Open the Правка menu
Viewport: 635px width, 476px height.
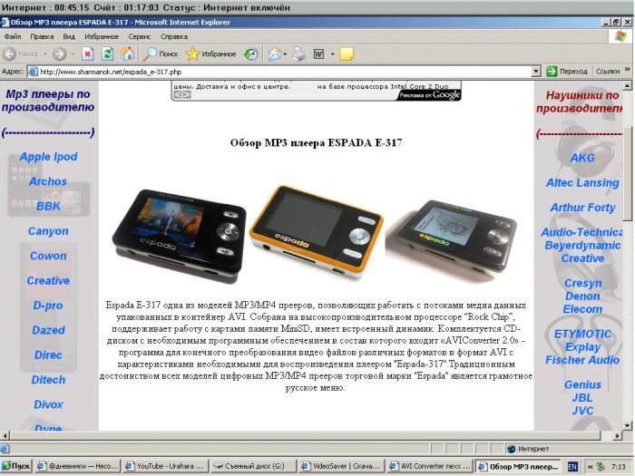42,36
